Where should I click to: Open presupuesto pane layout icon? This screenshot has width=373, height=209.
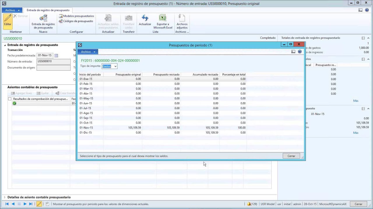(363, 109)
